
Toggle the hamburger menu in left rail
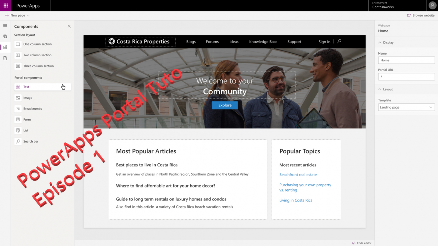[5, 26]
